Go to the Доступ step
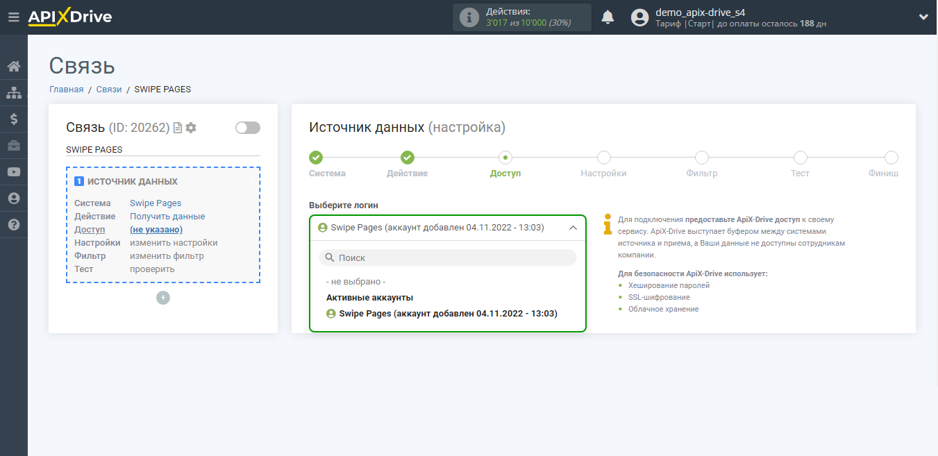The width and height of the screenshot is (938, 456). pyautogui.click(x=505, y=158)
